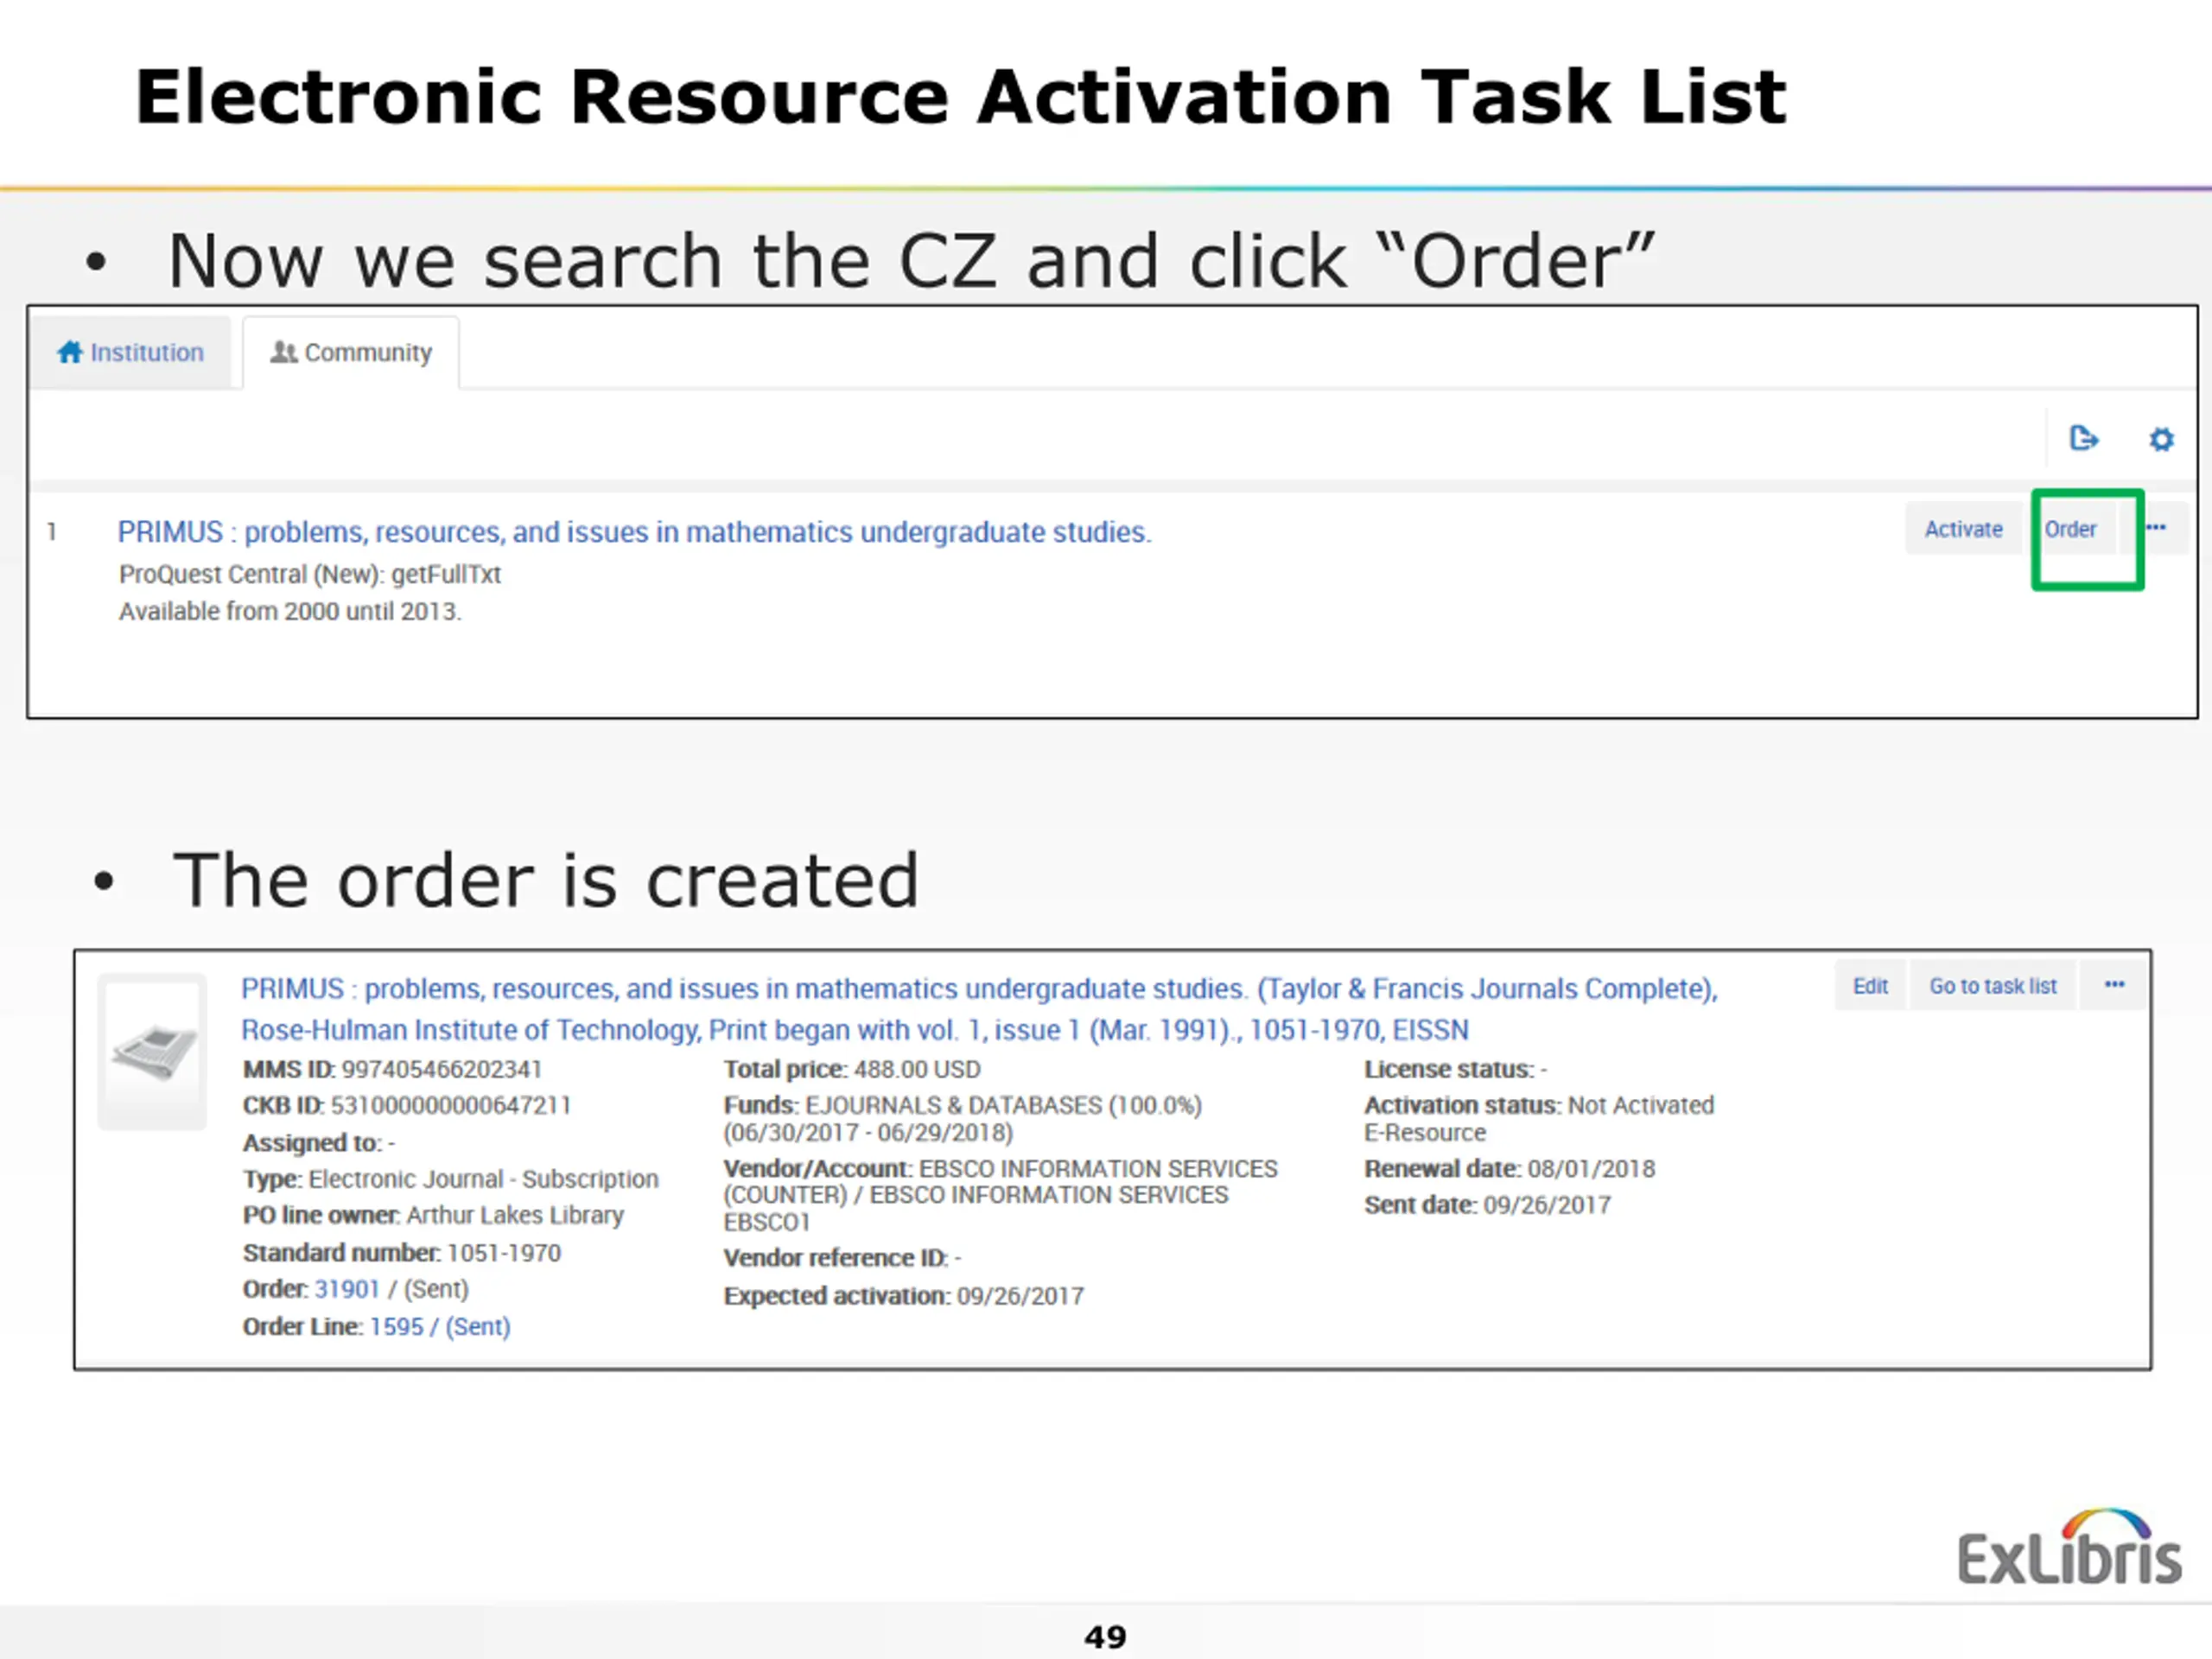Click Sent date 09/26/2017 text
The image size is (2212, 1659).
click(x=1487, y=1205)
